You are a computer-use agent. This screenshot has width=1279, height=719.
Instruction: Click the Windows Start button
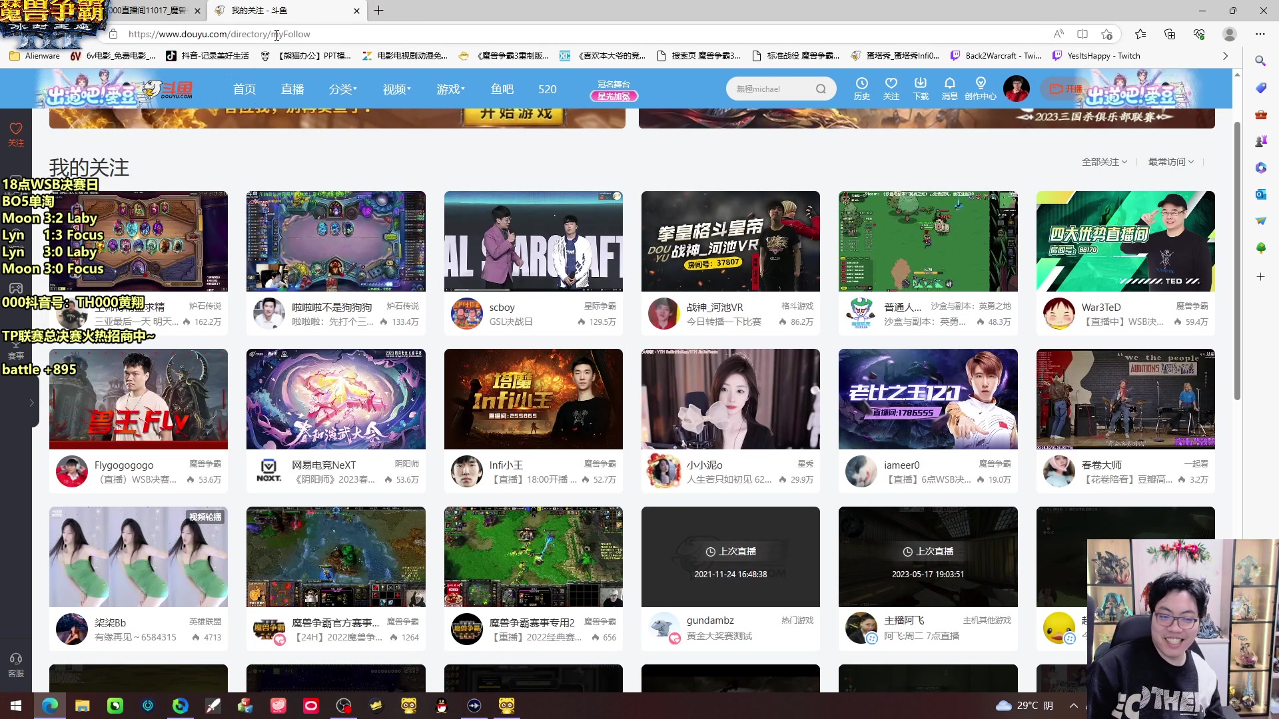coord(16,706)
